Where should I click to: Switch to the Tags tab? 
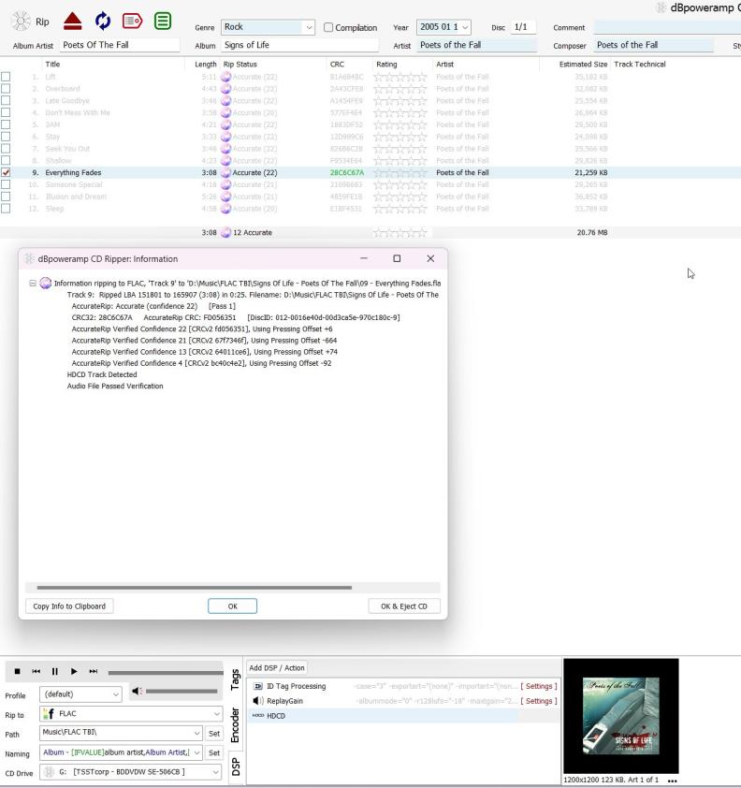pyautogui.click(x=235, y=679)
